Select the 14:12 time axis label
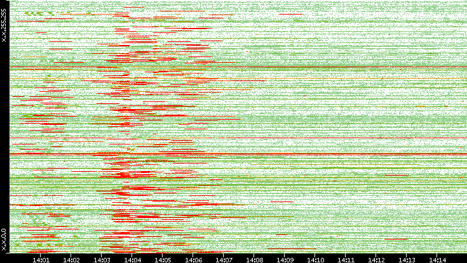This screenshot has width=467, height=263. [376, 260]
